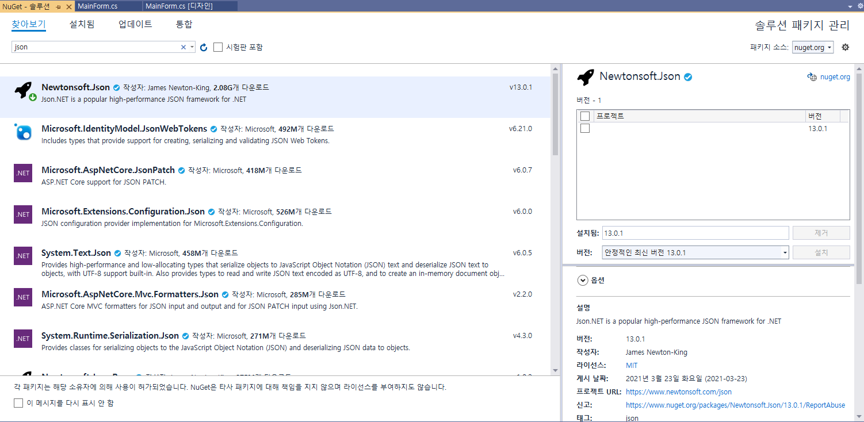Select System.Runtime.Serialization.Json package title
864x422 pixels.
(x=110, y=336)
